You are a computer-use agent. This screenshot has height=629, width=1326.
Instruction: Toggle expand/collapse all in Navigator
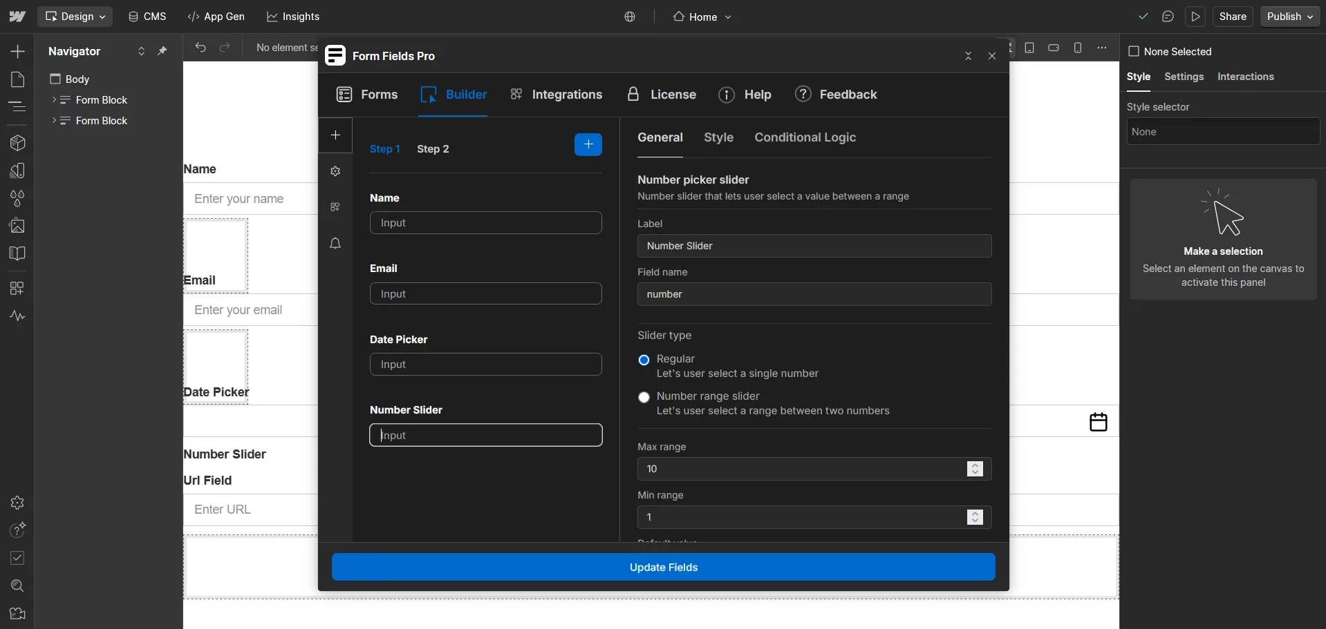[141, 51]
